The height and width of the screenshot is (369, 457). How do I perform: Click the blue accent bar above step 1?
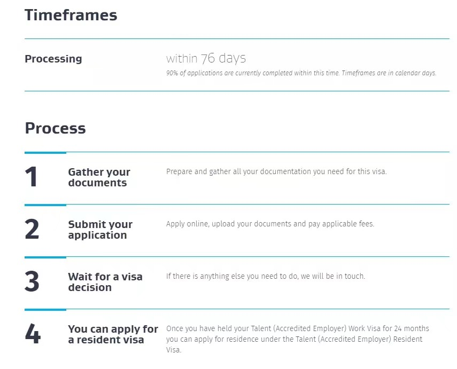tap(45, 153)
